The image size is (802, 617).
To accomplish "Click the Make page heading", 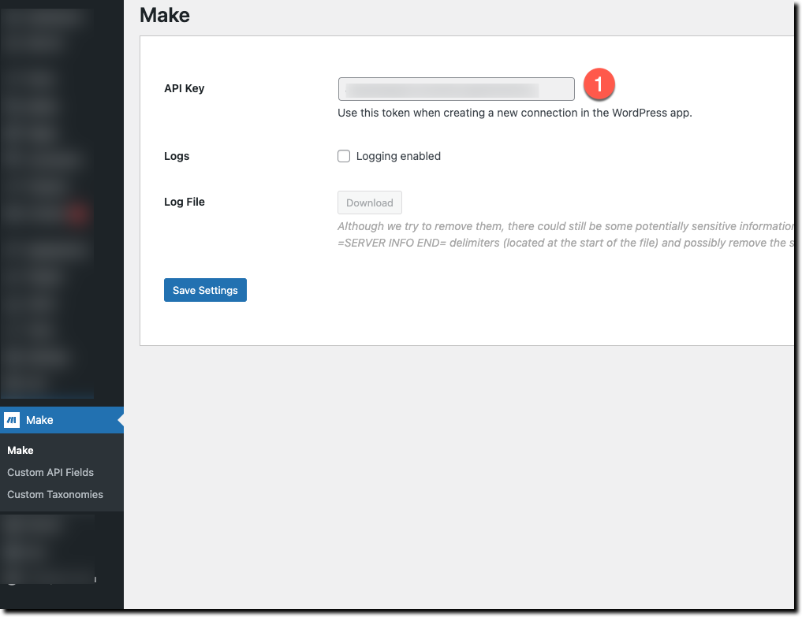I will (165, 15).
